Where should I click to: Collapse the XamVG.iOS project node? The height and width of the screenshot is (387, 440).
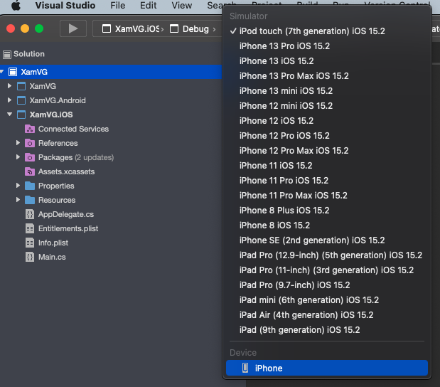pos(9,115)
